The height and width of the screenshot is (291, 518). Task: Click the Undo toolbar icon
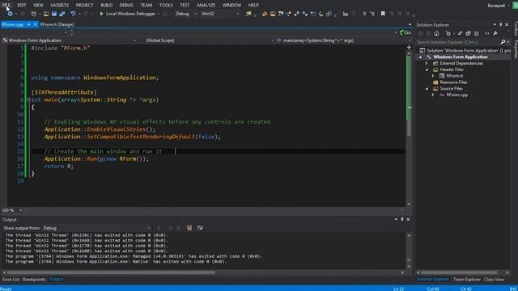73,14
